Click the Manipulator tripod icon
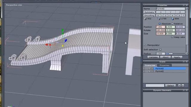The width and height of the screenshot is (191, 107). (x=145, y=45)
